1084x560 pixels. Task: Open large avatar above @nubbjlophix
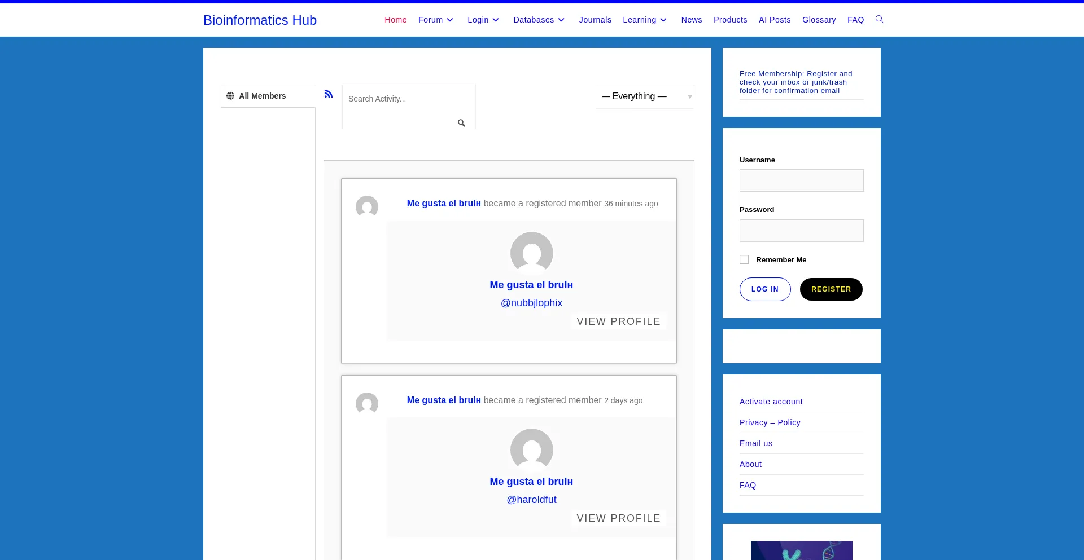pos(532,253)
